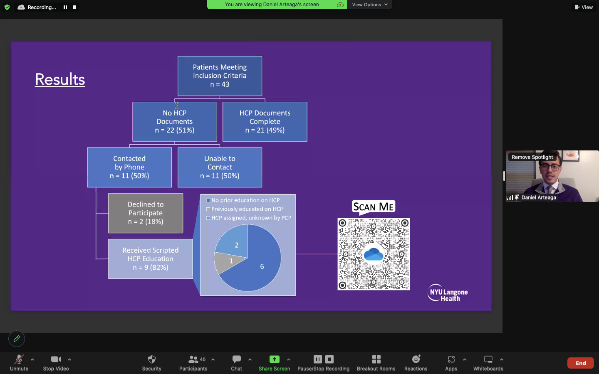Open the Reactions menu
Image resolution: width=599 pixels, height=374 pixels.
(x=416, y=363)
